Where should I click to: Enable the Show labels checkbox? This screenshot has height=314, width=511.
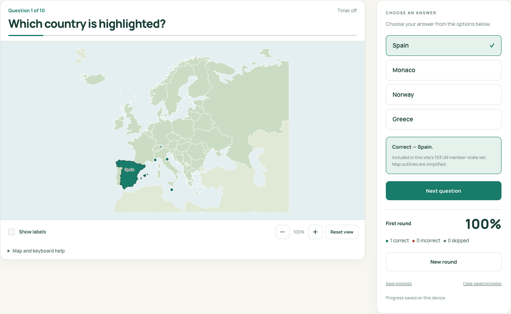click(11, 232)
